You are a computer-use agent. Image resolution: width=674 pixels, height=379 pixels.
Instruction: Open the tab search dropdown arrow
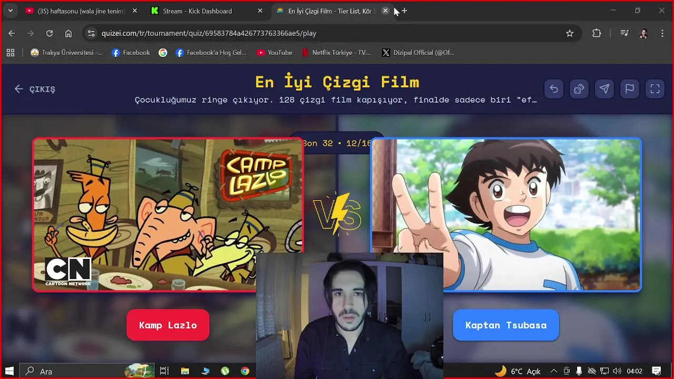11,11
